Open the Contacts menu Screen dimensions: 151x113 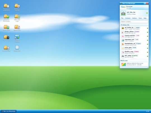point(128,18)
